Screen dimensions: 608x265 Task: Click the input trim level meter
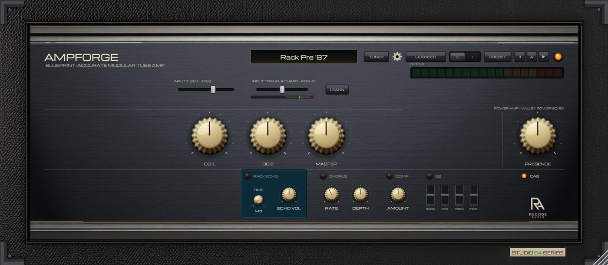282,97
